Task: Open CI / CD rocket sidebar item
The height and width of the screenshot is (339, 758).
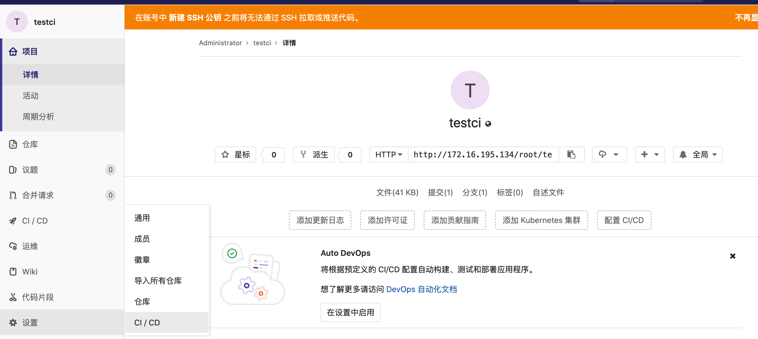Action: click(35, 221)
